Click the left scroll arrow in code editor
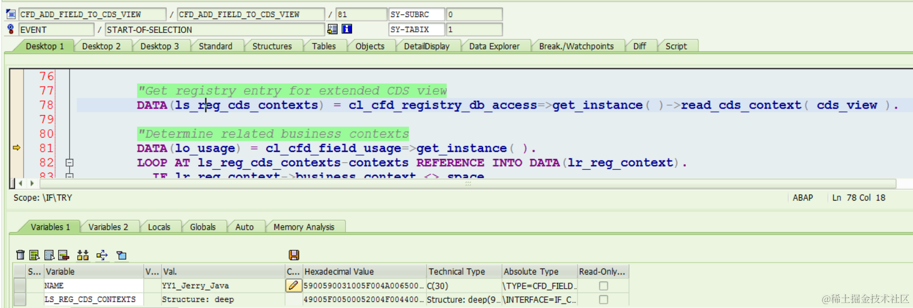This screenshot has height=308, width=913. point(21,183)
